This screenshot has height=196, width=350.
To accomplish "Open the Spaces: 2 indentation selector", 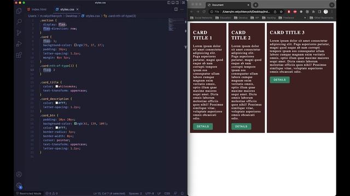I will (x=135, y=193).
